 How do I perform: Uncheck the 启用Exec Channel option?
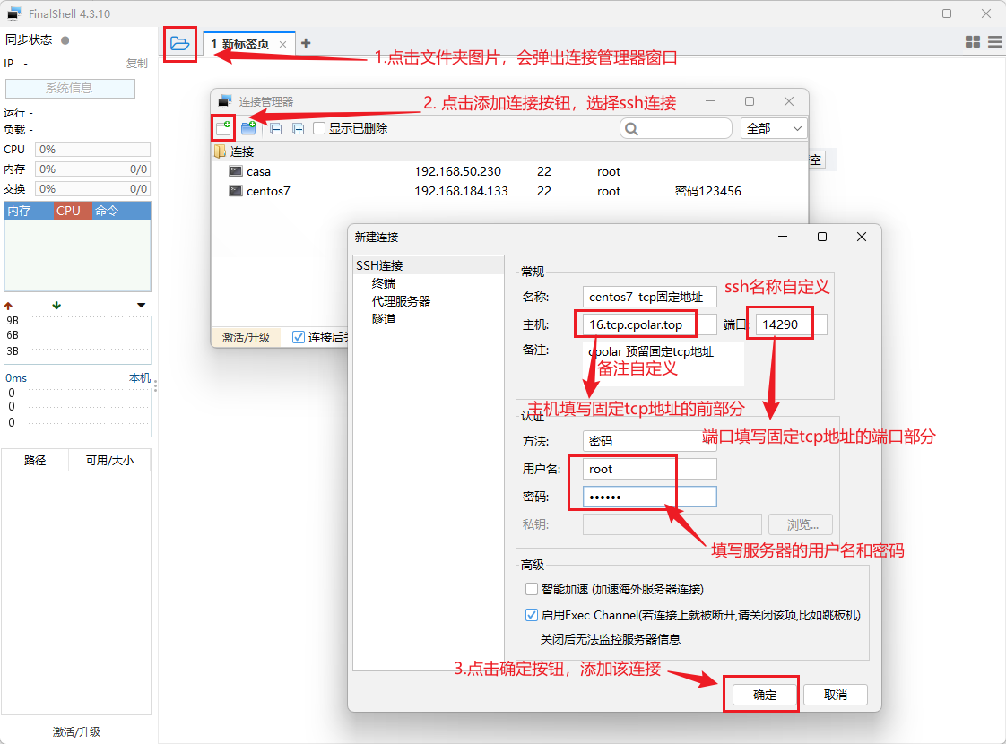(531, 615)
